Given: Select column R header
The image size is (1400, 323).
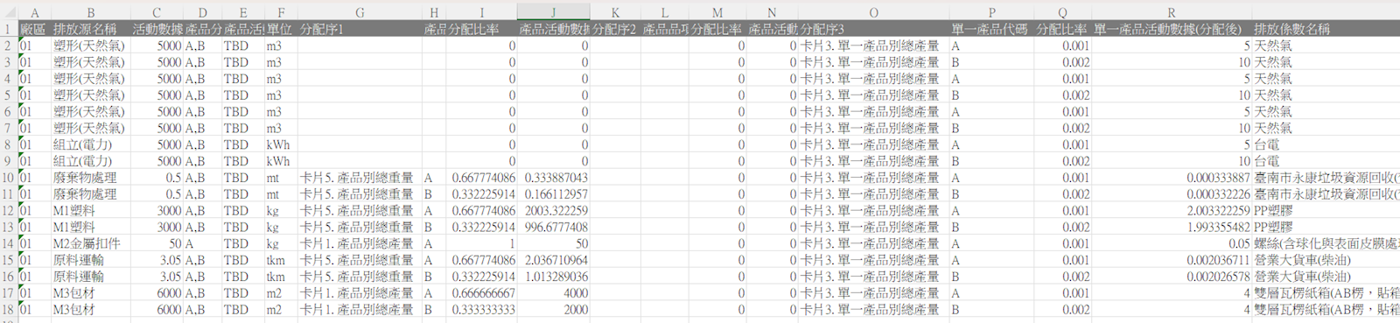Looking at the screenshot, I should tap(1172, 13).
